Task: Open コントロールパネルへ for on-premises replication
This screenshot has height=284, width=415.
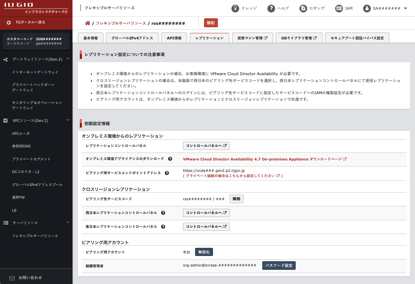Action: 206,146
